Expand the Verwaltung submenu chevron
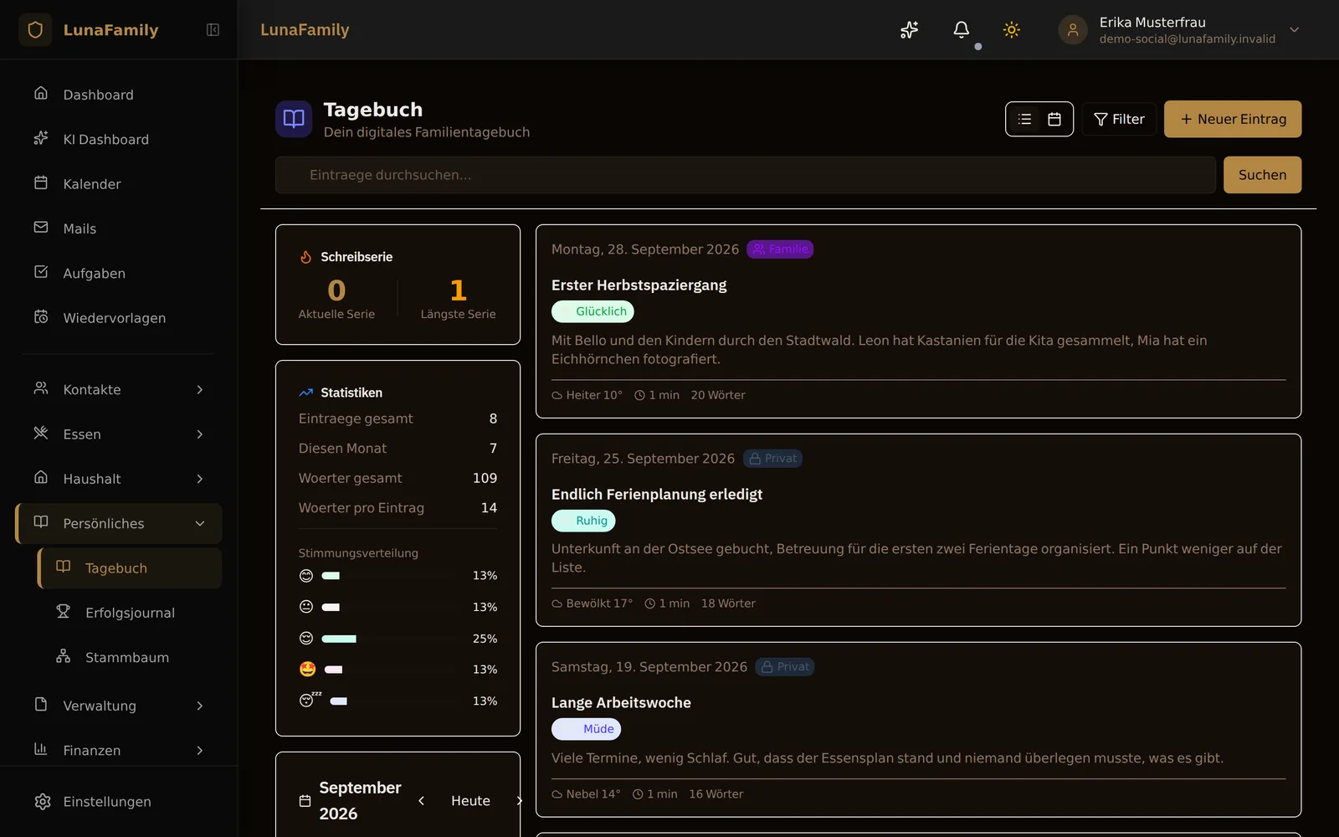Viewport: 1339px width, 837px height. click(200, 706)
